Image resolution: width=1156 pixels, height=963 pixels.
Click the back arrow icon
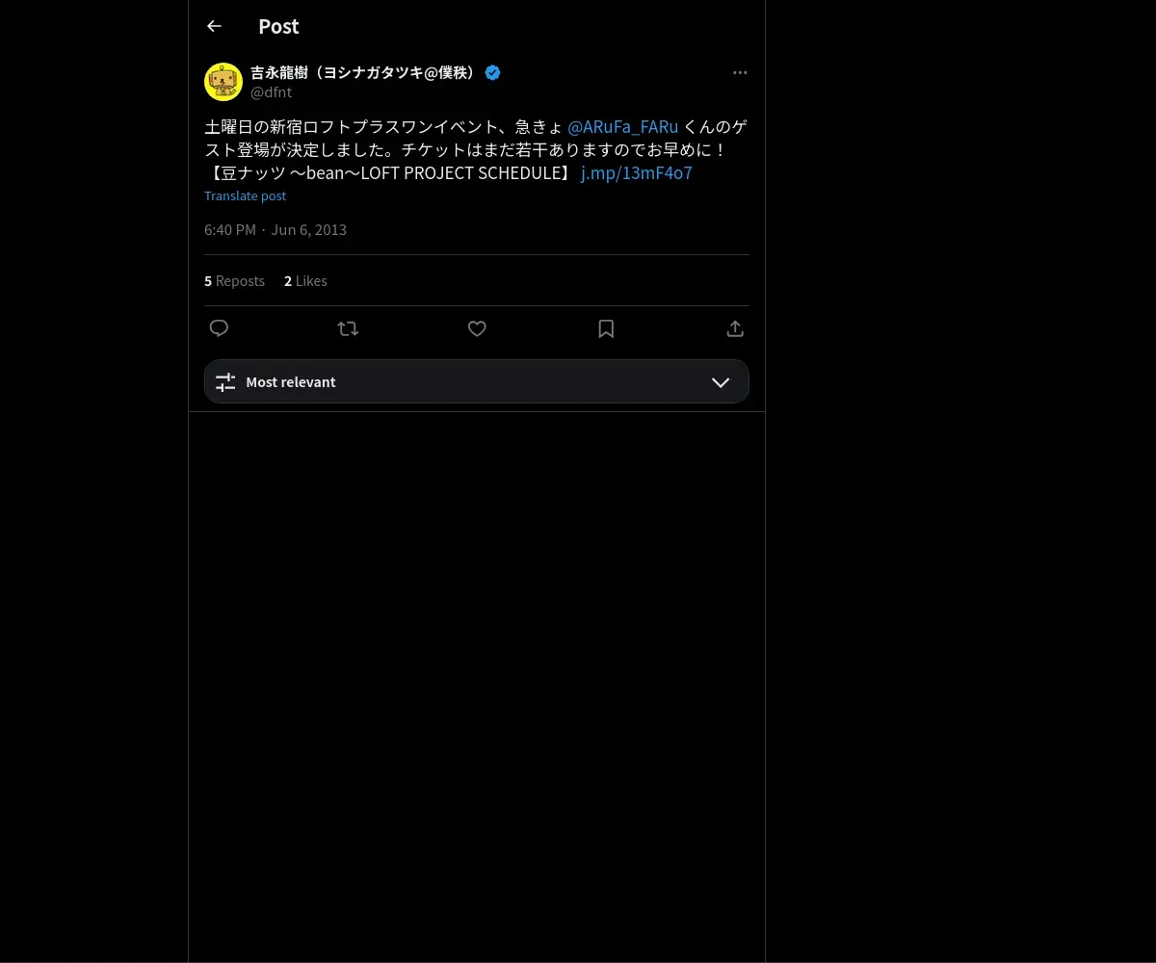click(214, 26)
